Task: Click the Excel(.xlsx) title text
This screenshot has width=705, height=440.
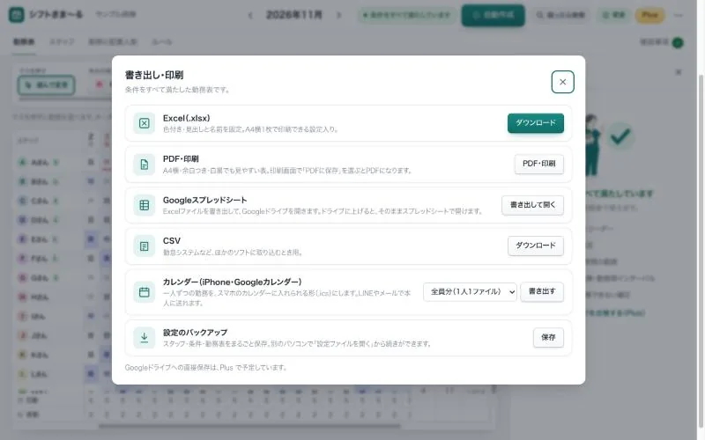Action: (x=186, y=118)
